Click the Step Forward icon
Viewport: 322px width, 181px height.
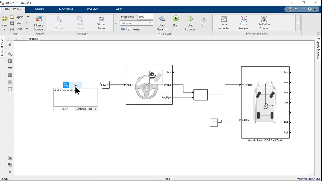[191, 19]
